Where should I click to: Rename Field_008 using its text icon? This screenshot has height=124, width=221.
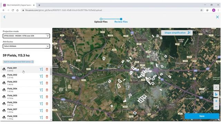[x=41, y=117]
